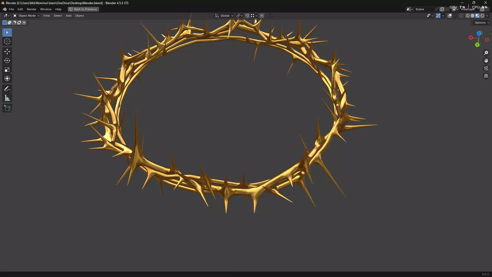Click the zoom magnifier viewport icon

pos(486,53)
